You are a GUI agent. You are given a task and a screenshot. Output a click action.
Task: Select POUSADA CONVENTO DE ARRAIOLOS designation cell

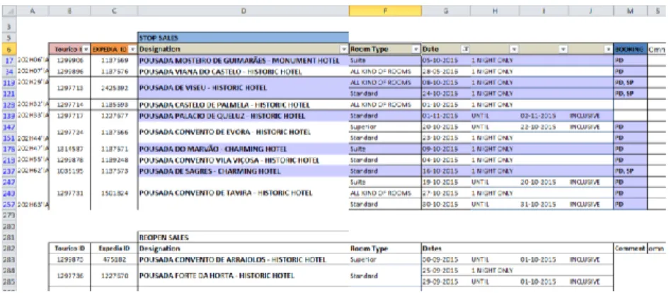tap(244, 259)
